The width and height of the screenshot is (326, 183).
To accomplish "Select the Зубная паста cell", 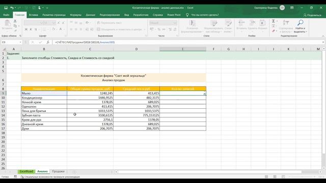I will (44, 115).
